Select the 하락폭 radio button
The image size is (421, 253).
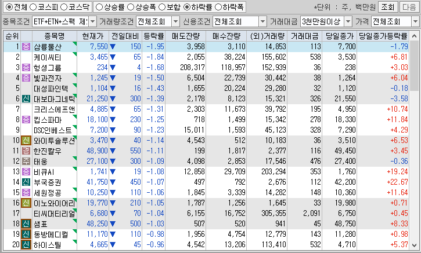click(x=218, y=7)
